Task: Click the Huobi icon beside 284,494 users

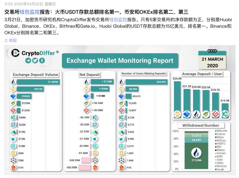Action: click(122, 82)
